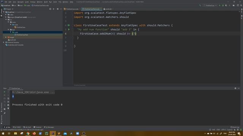
Task: Build project with the hammer icon
Action: tap(200, 5)
